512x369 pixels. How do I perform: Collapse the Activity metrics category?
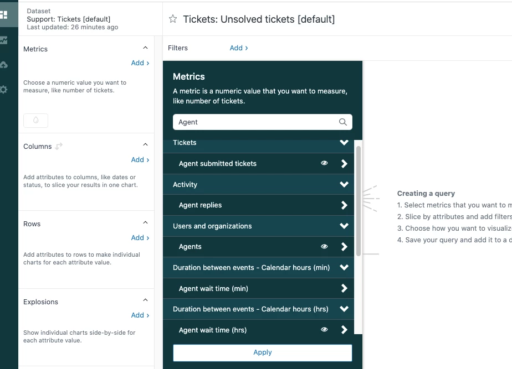pyautogui.click(x=344, y=184)
